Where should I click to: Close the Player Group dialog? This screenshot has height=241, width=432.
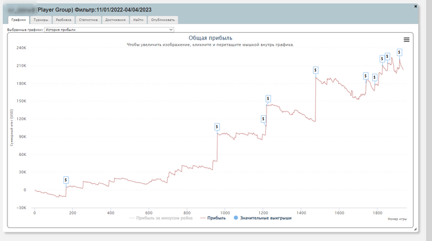(x=415, y=6)
